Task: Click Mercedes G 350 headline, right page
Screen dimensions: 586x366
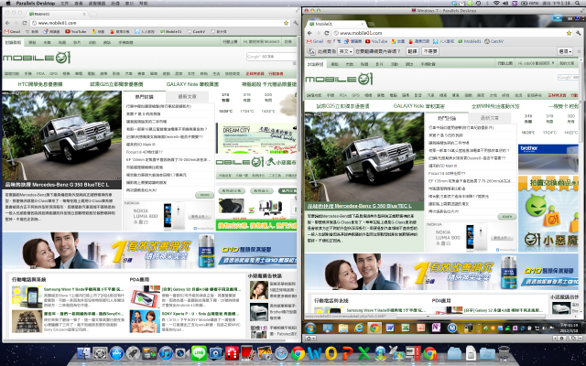Action: click(359, 206)
